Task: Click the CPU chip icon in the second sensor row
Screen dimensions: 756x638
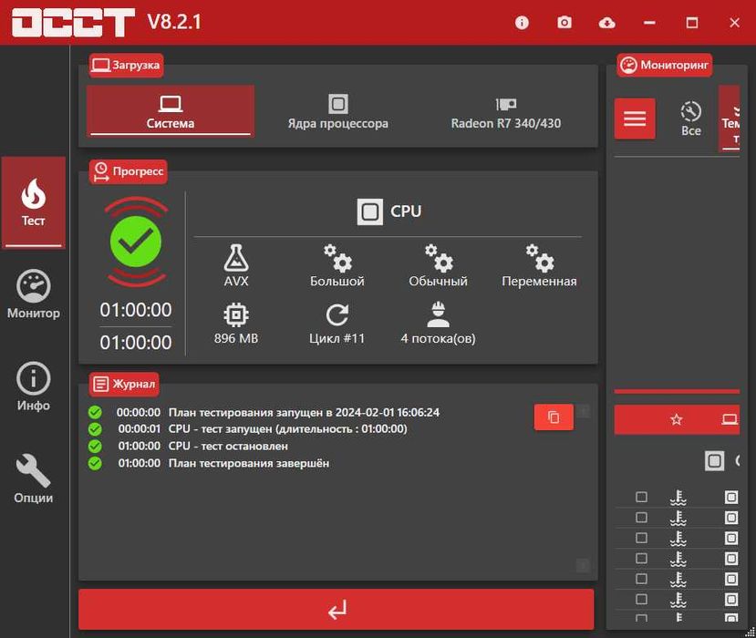Action: 731,518
